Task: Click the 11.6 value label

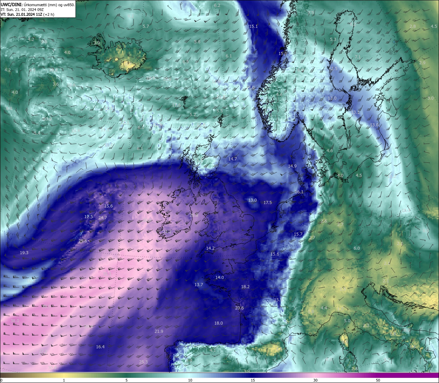Action: pyautogui.click(x=176, y=105)
